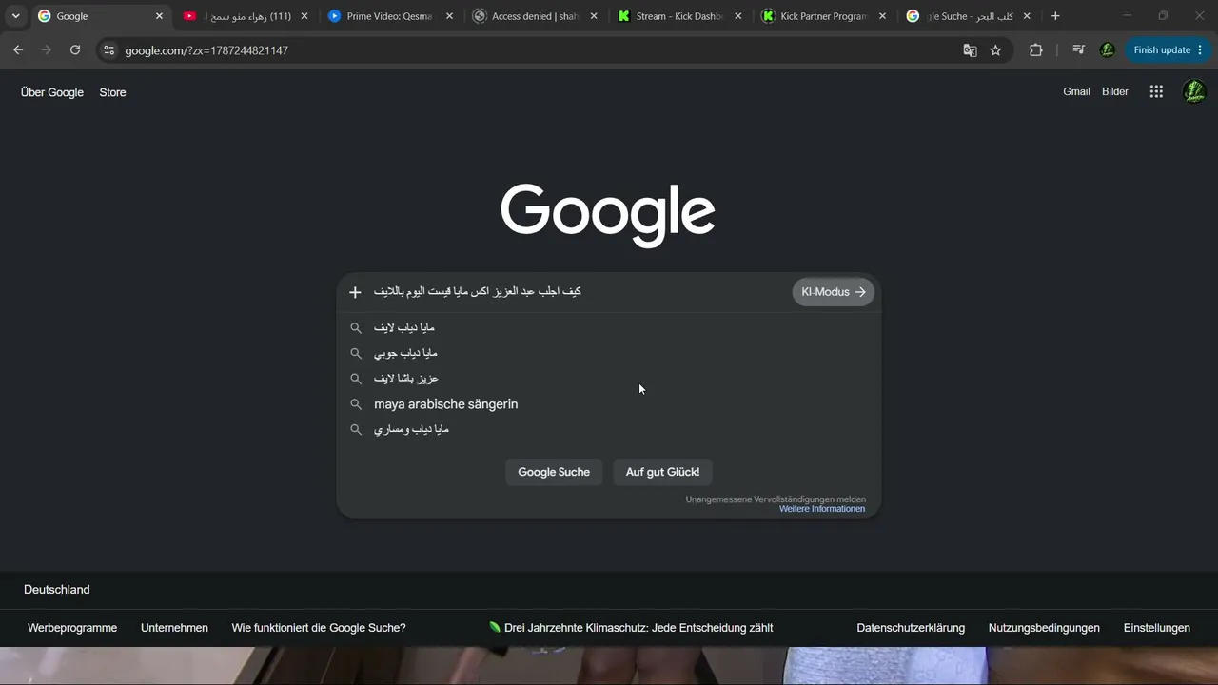Switch to the Stream - Kick Dashboard tab
Viewport: 1218px width, 685px height.
pos(679,16)
